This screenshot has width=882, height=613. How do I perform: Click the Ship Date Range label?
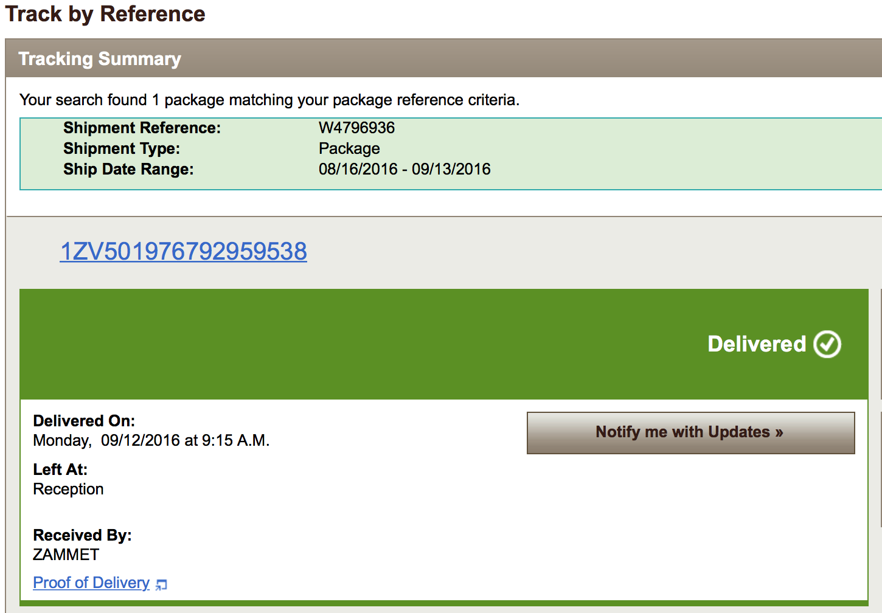(128, 169)
